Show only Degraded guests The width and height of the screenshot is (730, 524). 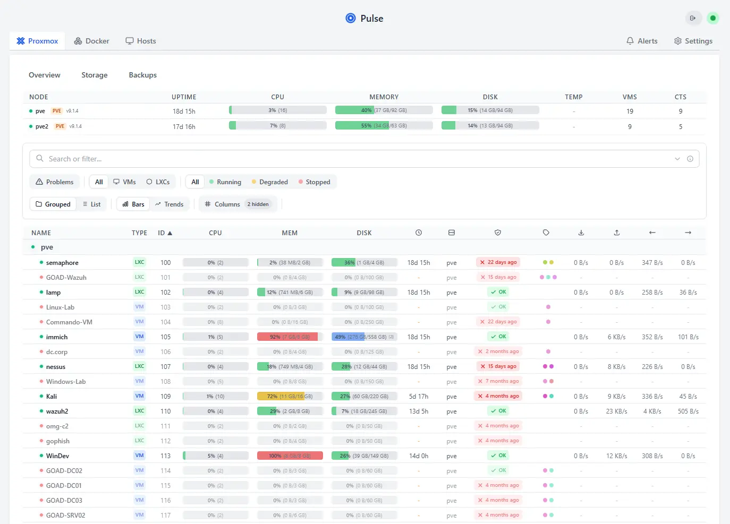(x=270, y=182)
